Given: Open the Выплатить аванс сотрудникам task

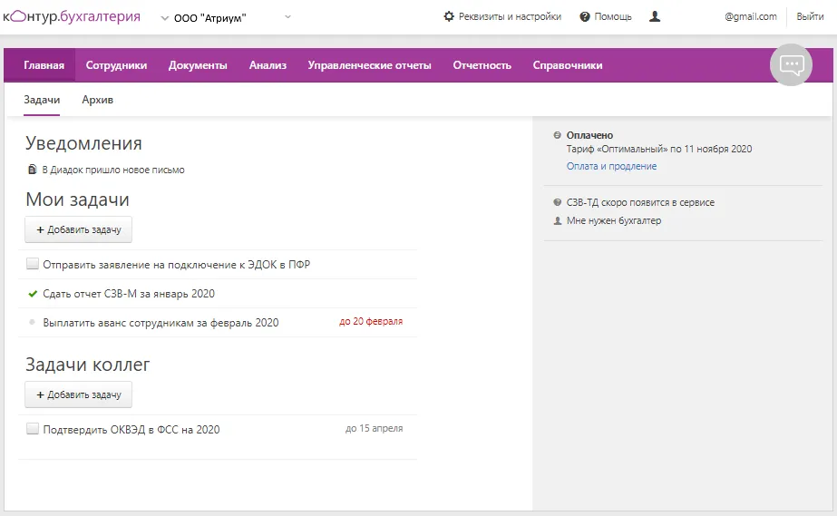Looking at the screenshot, I should coord(161,323).
